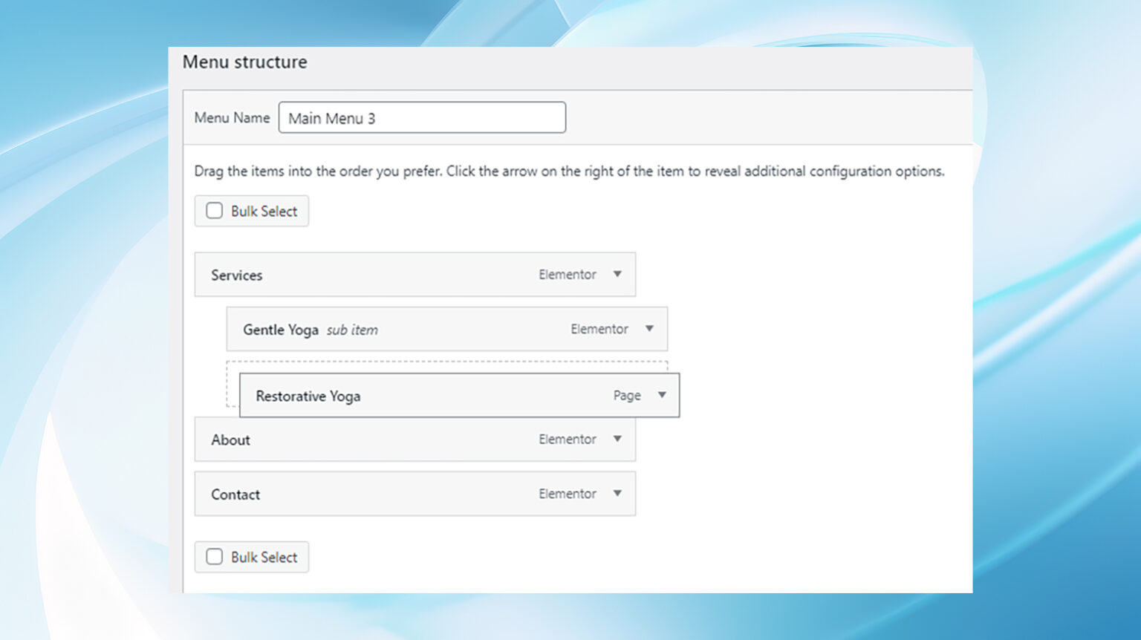Click the Menu structure heading

[244, 62]
